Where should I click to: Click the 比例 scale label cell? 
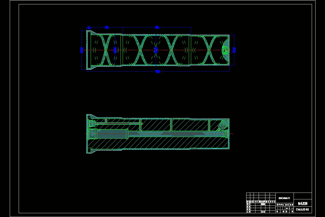[x=291, y=205]
